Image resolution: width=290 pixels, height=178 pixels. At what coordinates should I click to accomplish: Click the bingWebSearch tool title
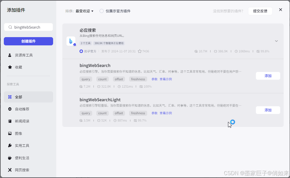coord(95,65)
